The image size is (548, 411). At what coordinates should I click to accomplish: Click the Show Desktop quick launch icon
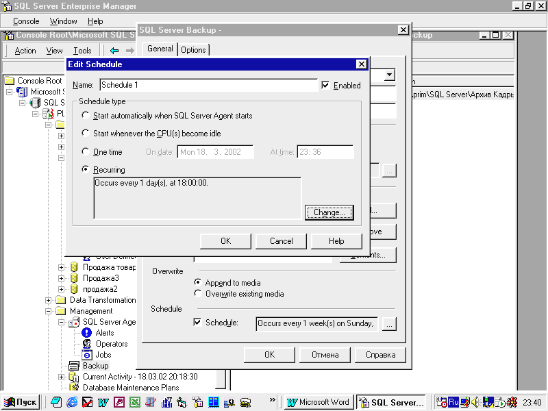click(56, 402)
